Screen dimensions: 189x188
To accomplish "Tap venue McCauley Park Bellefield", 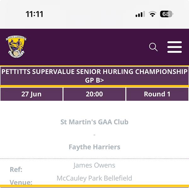I will [94, 178].
